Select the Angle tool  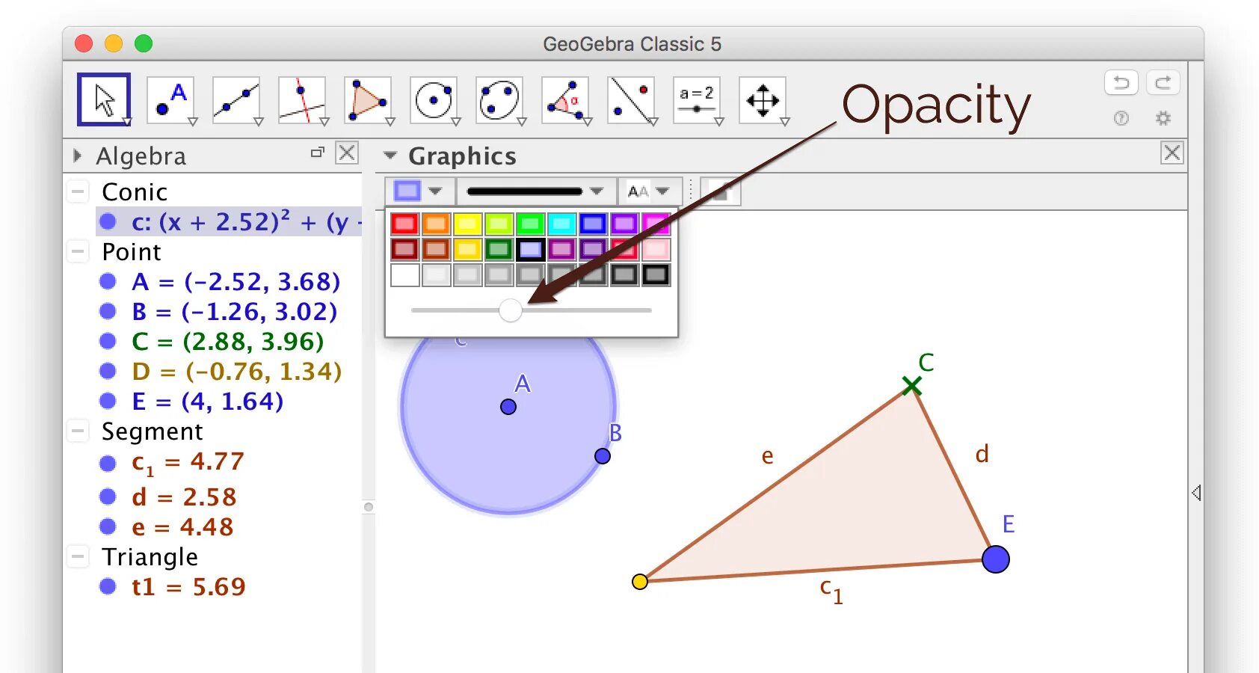point(566,99)
